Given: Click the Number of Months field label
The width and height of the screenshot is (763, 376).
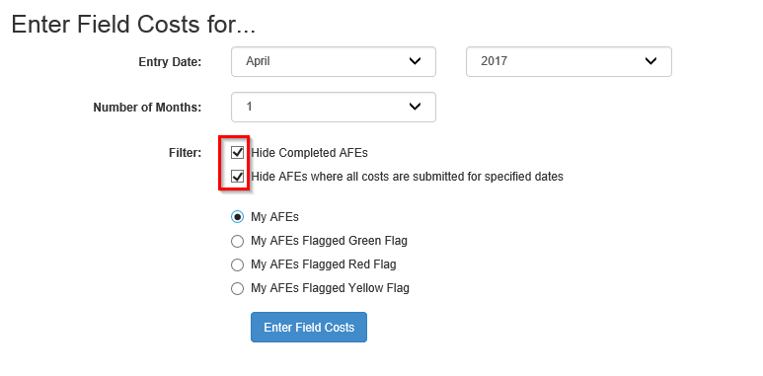Looking at the screenshot, I should (147, 108).
